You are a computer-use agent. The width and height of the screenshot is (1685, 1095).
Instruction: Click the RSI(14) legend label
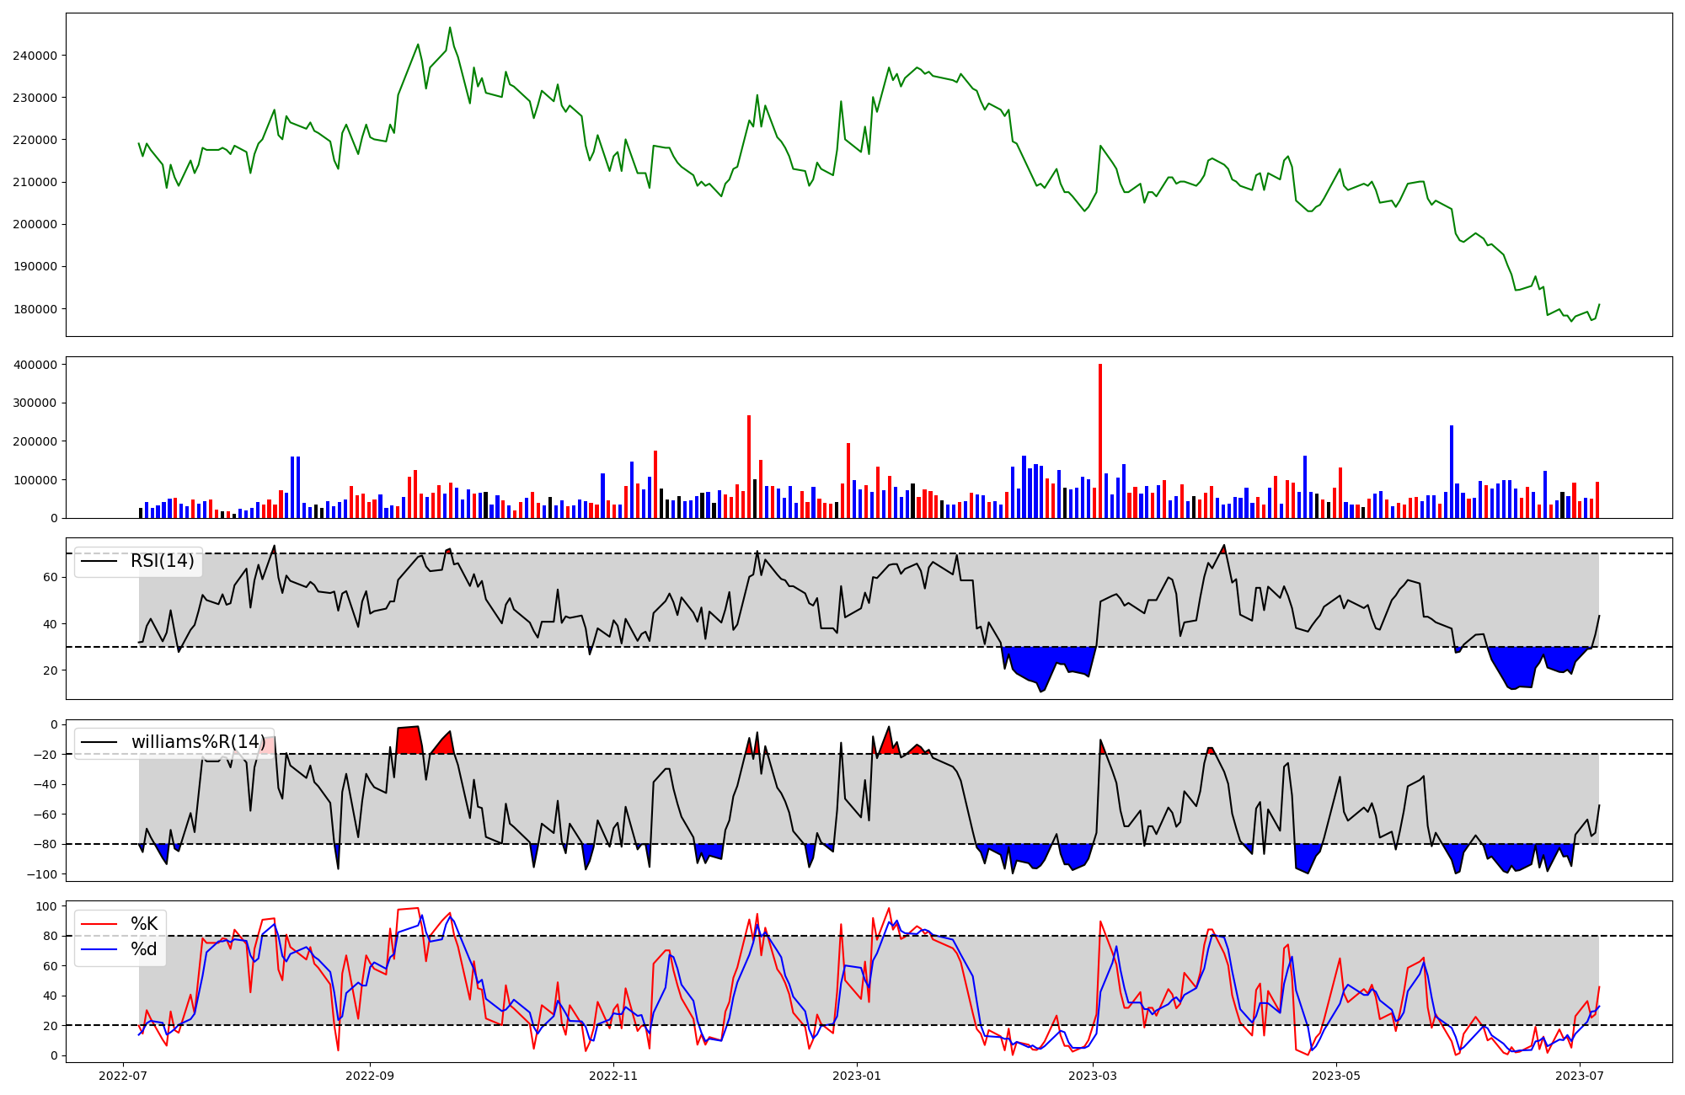pyautogui.click(x=162, y=561)
